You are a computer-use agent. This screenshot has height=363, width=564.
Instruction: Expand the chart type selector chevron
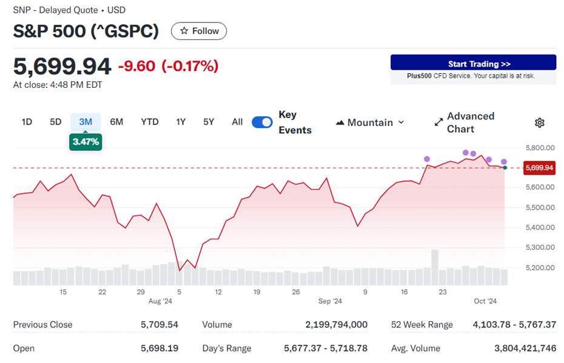(401, 122)
